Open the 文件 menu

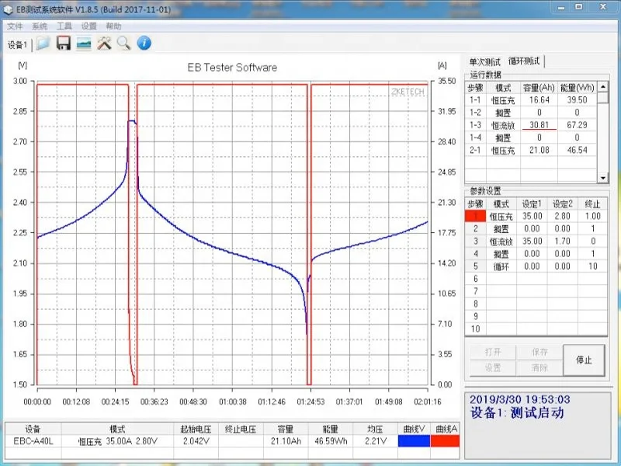[x=15, y=26]
